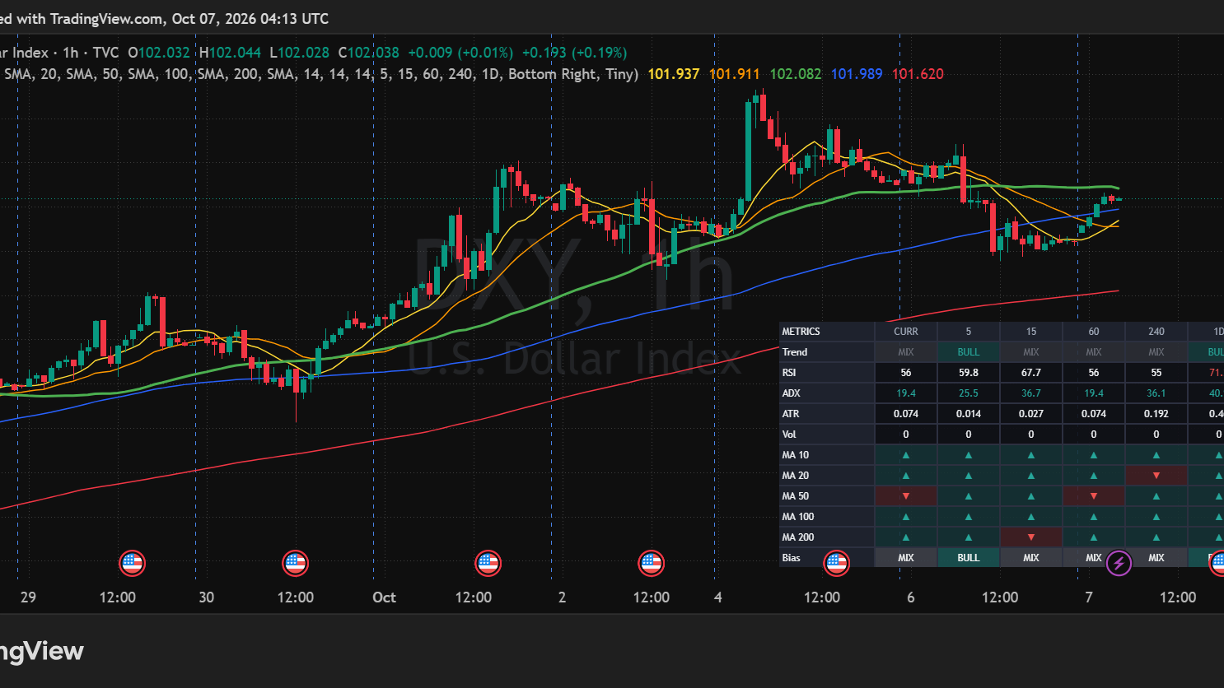1224x688 pixels.
Task: Click the green up arrow in MA 200 column 240
Action: pos(1156,537)
